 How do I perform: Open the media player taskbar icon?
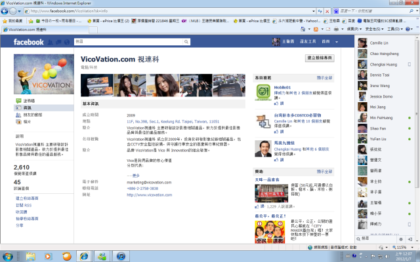tap(48, 257)
